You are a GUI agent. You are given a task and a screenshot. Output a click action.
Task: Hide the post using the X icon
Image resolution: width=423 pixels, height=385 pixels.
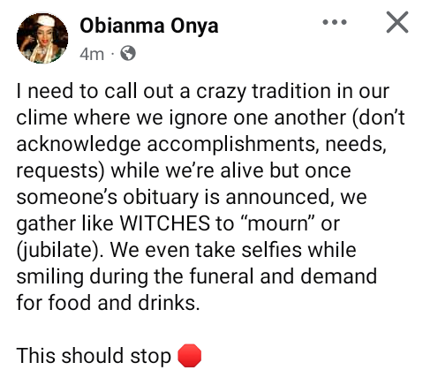pyautogui.click(x=397, y=22)
